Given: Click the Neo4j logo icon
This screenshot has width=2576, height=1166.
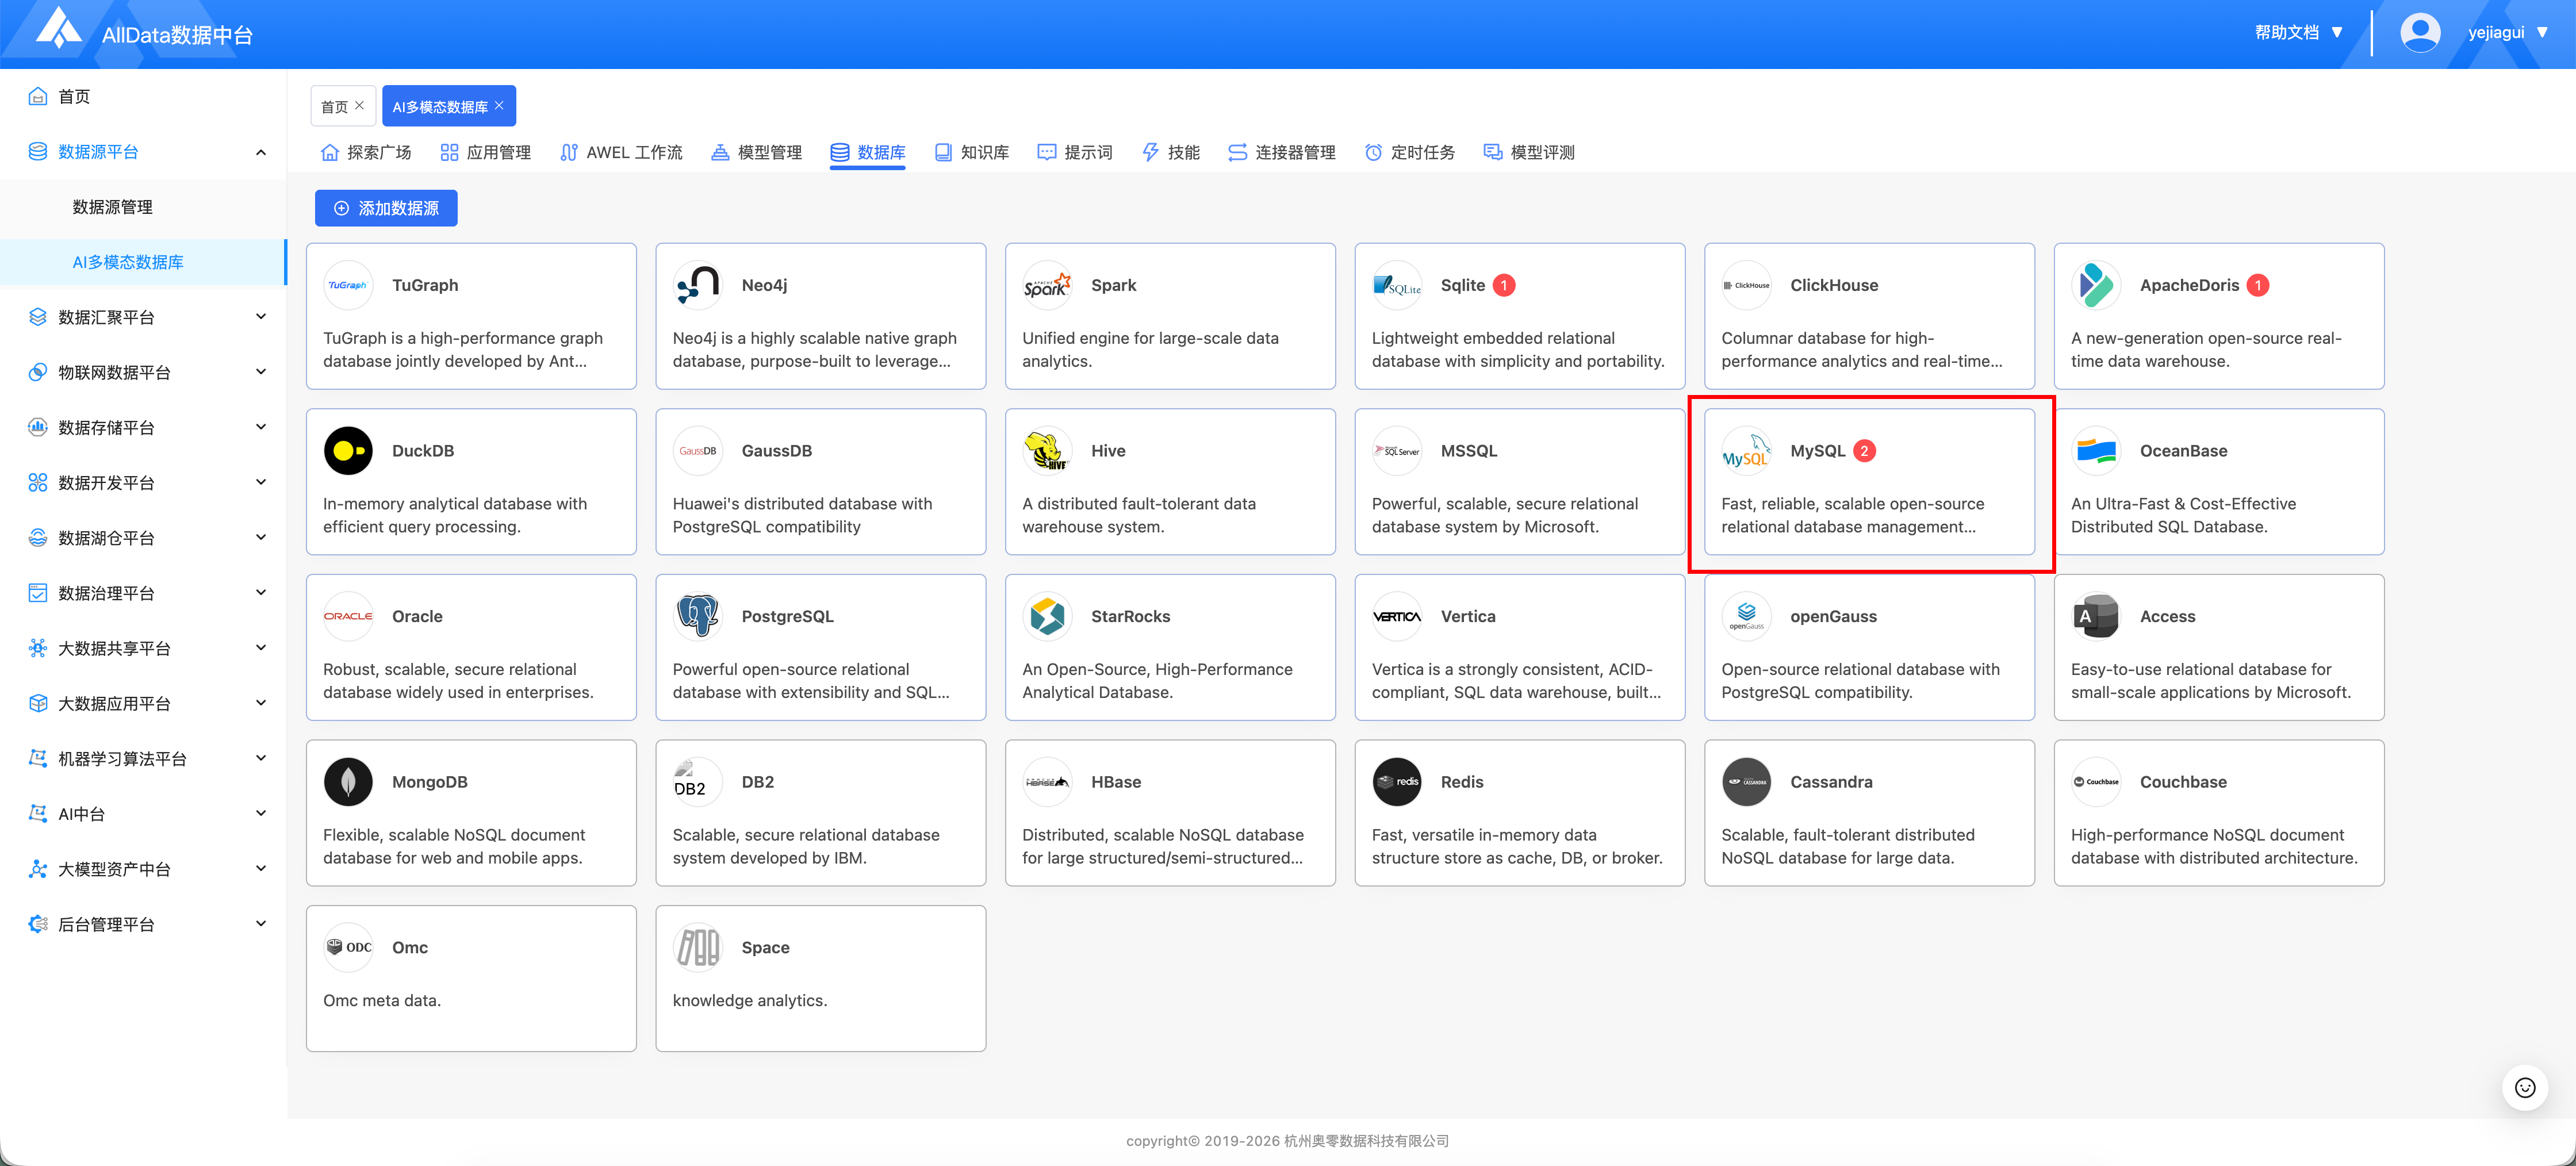Looking at the screenshot, I should (x=698, y=286).
